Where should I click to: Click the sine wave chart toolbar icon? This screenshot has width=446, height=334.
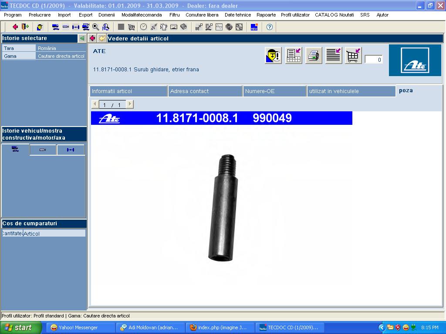tap(219, 27)
